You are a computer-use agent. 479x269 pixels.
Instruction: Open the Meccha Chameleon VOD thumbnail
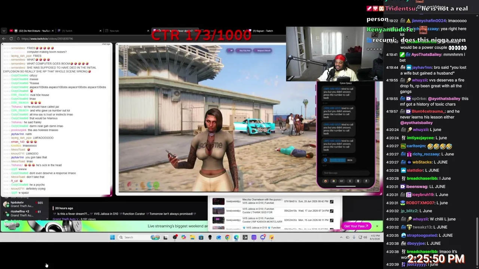point(219,202)
